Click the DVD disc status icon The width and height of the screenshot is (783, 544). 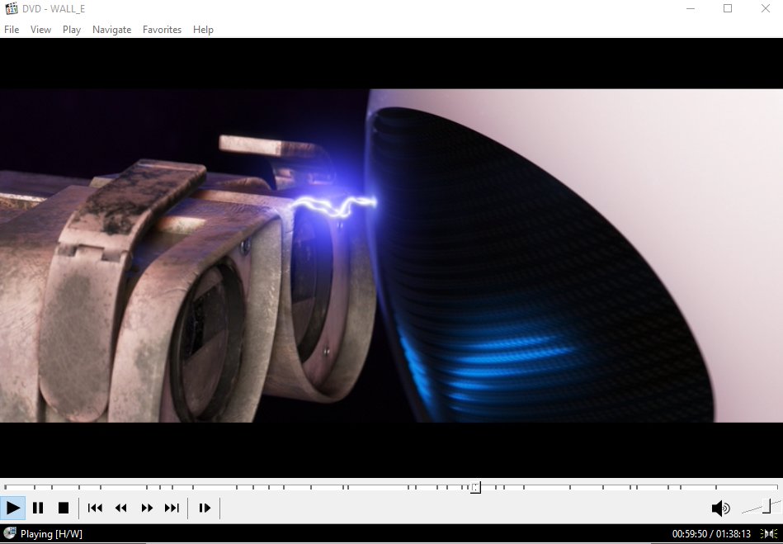point(9,533)
